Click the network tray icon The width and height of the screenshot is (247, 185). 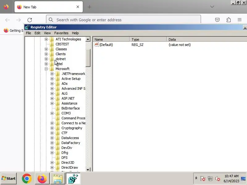[210, 179]
